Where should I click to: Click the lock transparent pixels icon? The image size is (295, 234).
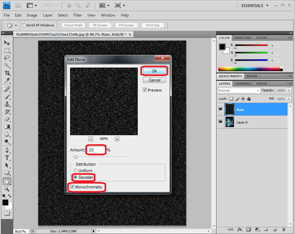click(231, 99)
